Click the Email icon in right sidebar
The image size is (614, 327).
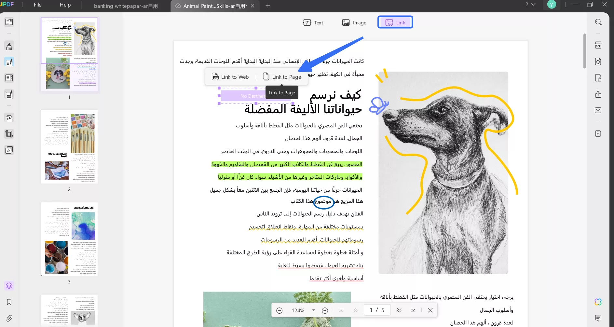[x=598, y=110]
